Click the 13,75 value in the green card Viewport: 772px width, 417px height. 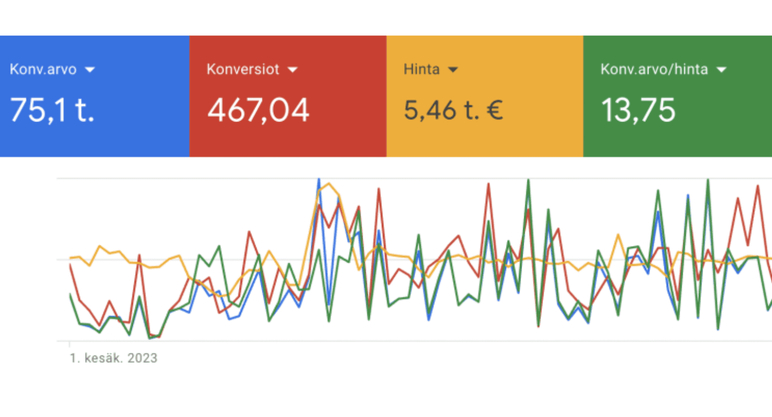(638, 110)
